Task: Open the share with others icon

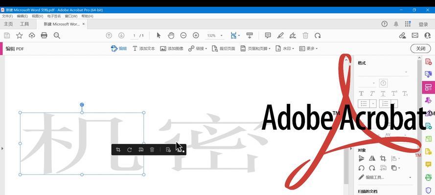Action: pos(428,36)
